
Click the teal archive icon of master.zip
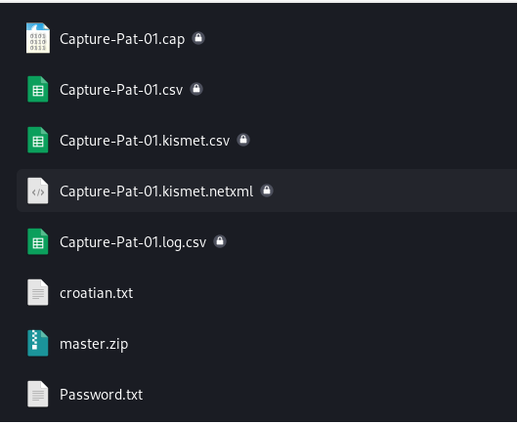coord(38,344)
